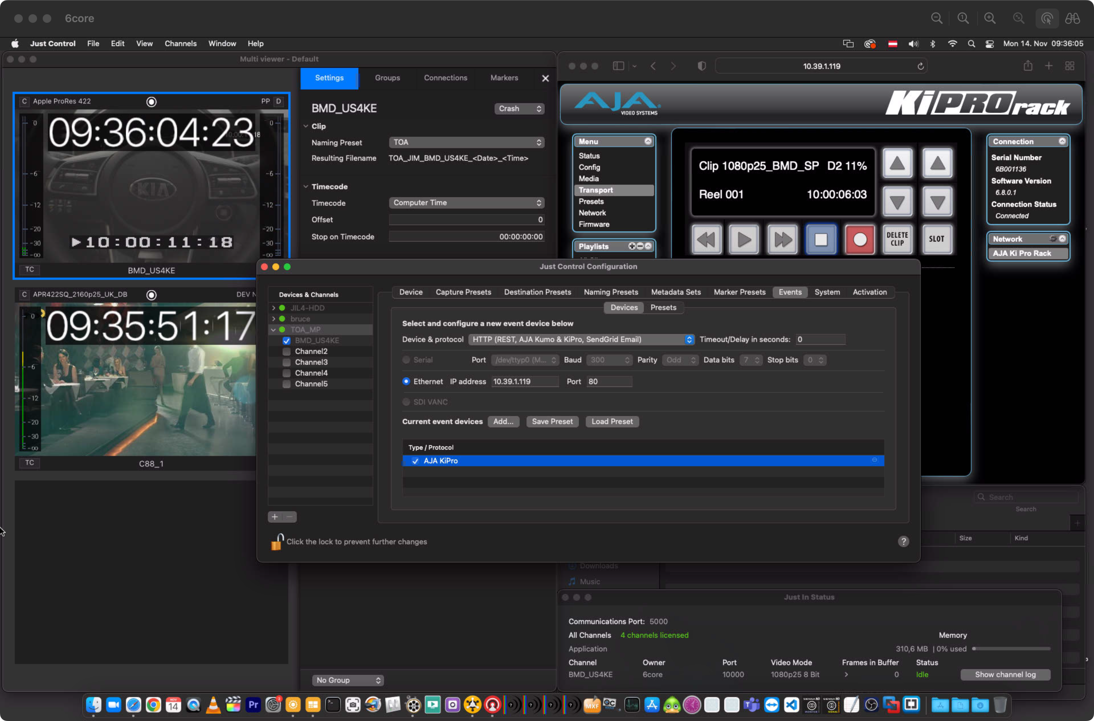This screenshot has height=721, width=1094.
Task: Click the lock icon to prevent changes
Action: pyautogui.click(x=277, y=542)
